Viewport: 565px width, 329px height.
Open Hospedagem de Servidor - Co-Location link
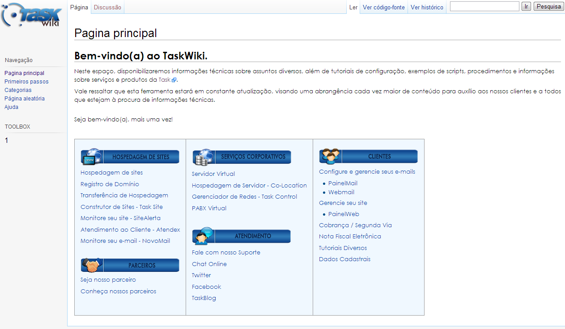pyautogui.click(x=249, y=185)
